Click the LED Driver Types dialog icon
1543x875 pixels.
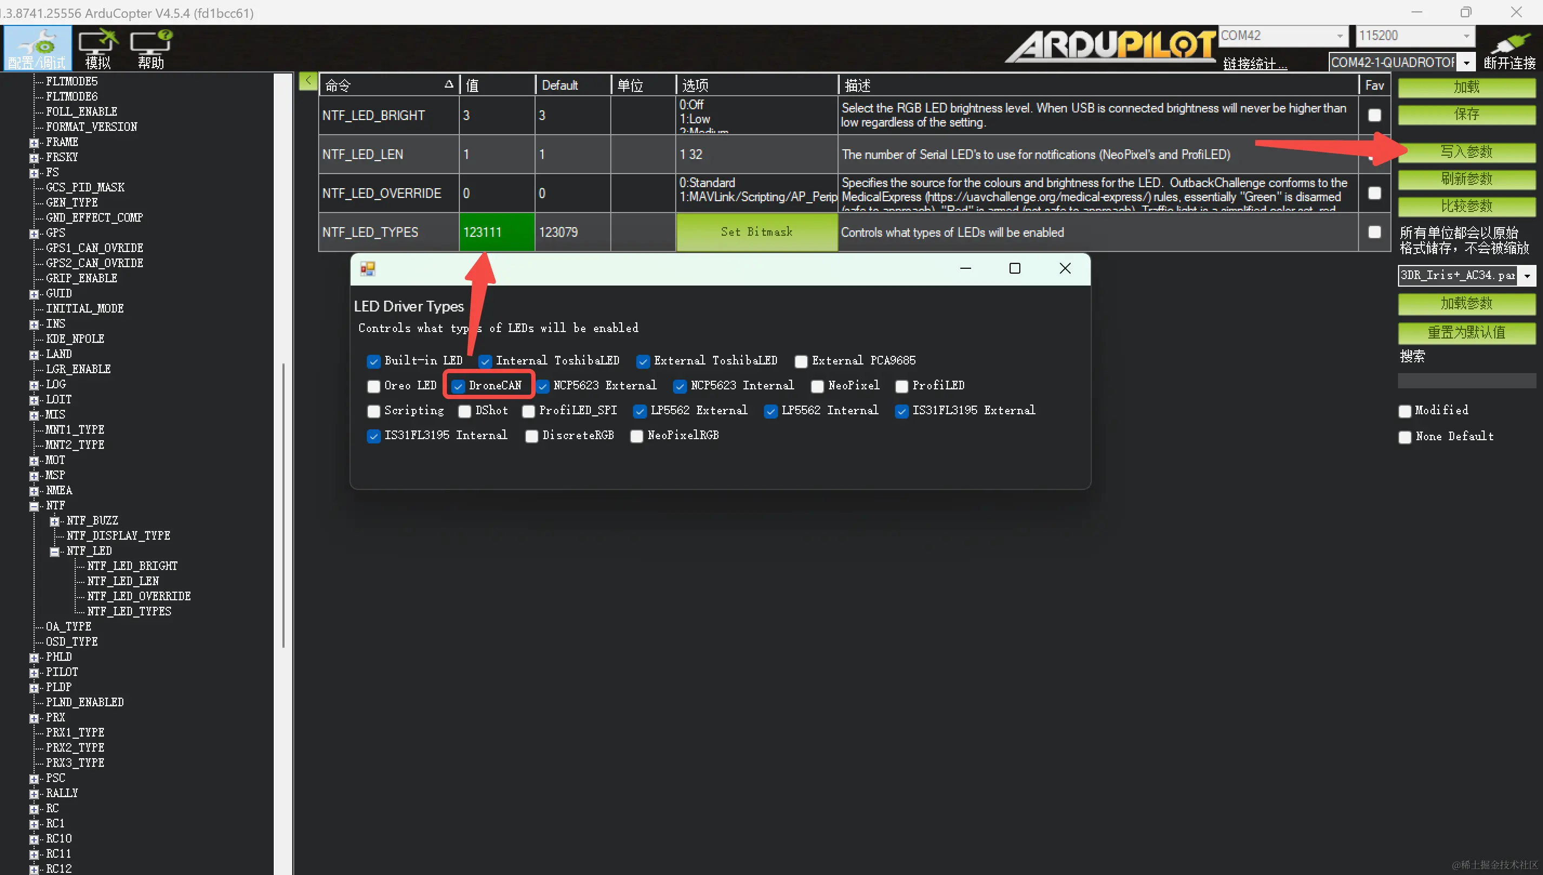pos(368,269)
